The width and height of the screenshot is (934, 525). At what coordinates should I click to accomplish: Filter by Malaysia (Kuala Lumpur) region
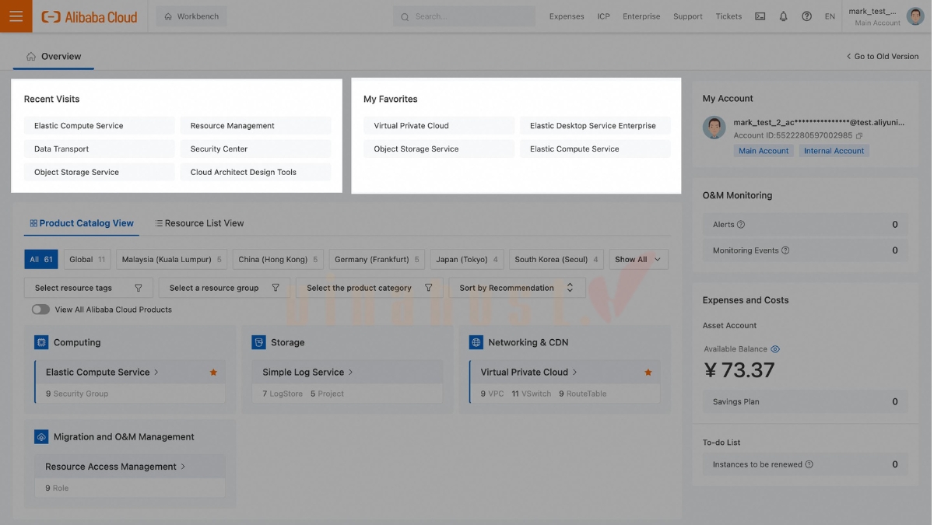[171, 260]
